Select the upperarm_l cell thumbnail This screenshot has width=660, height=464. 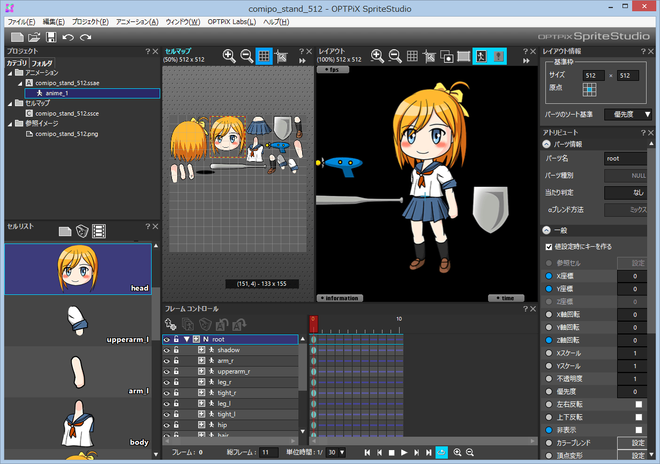pyautogui.click(x=78, y=320)
